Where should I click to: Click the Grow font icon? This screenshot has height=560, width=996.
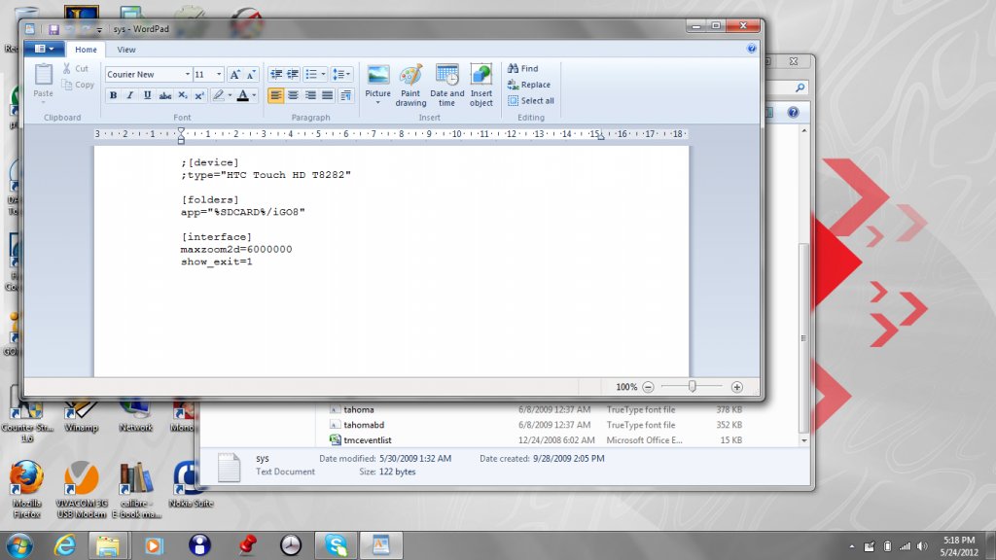(x=234, y=75)
